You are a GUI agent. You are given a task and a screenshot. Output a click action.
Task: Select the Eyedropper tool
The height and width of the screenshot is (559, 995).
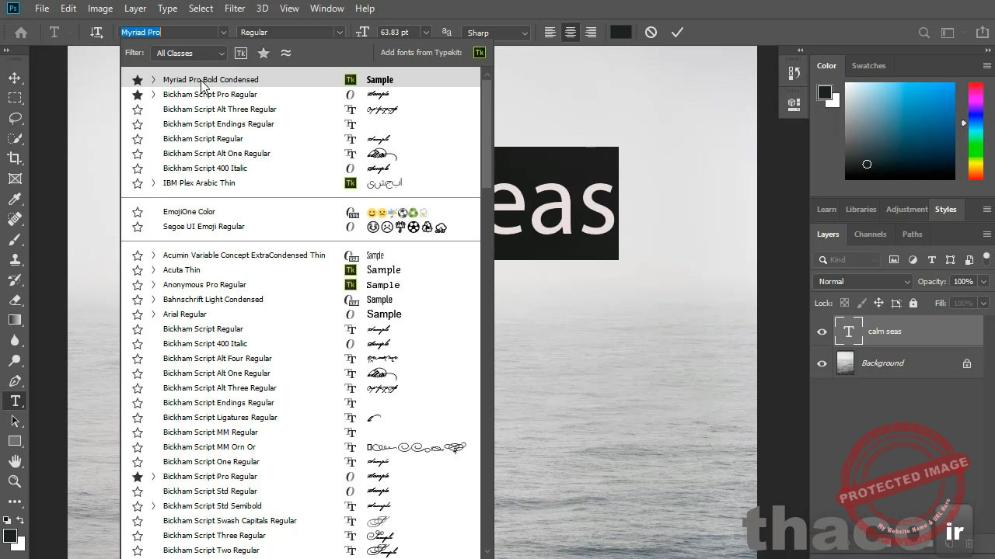coord(16,199)
